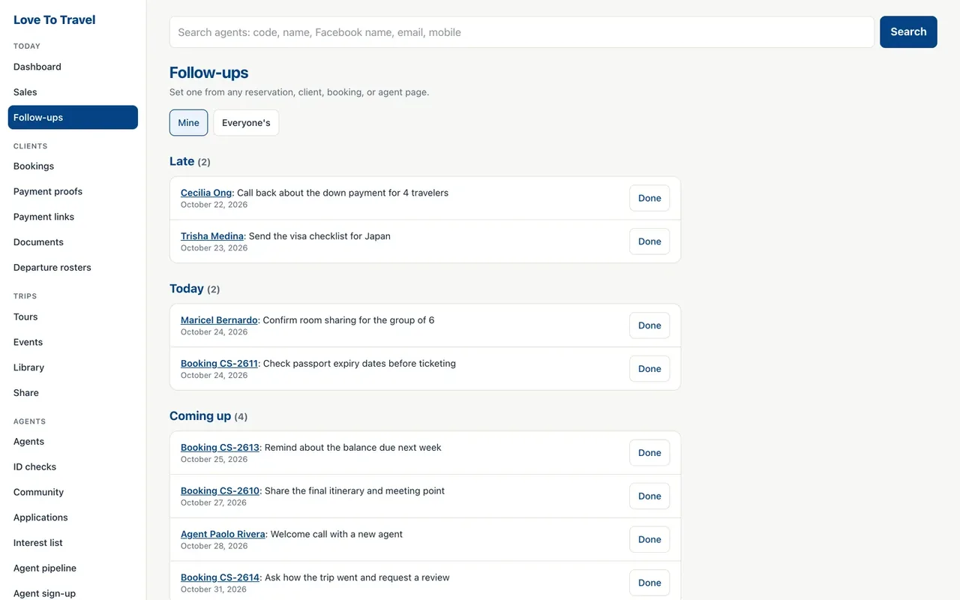Click the Search button
Screen dimensions: 960x600
pyautogui.click(x=908, y=32)
